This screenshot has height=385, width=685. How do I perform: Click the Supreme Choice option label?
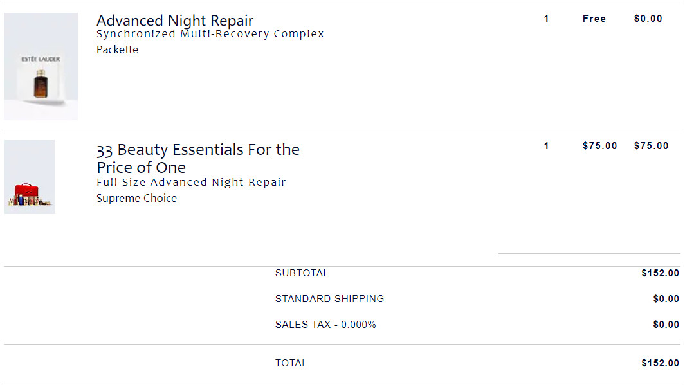(x=137, y=198)
